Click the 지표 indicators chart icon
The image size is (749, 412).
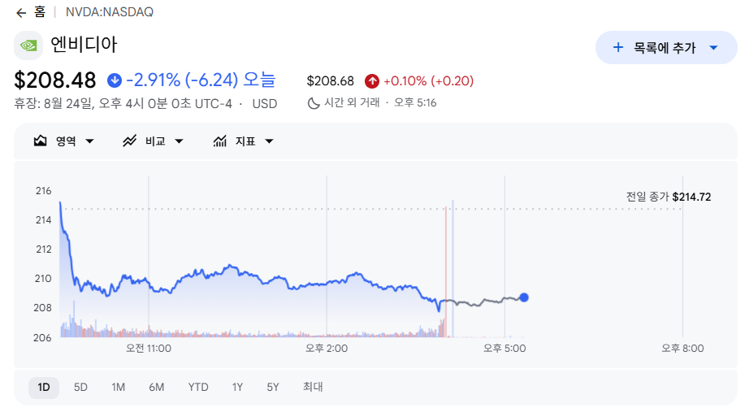pyautogui.click(x=219, y=141)
